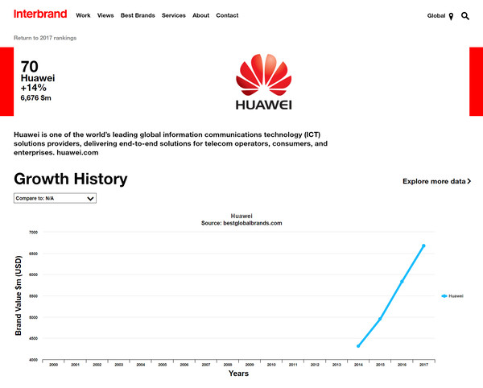The image size is (483, 388).
Task: Click the 2016 data point on chart
Action: [402, 282]
